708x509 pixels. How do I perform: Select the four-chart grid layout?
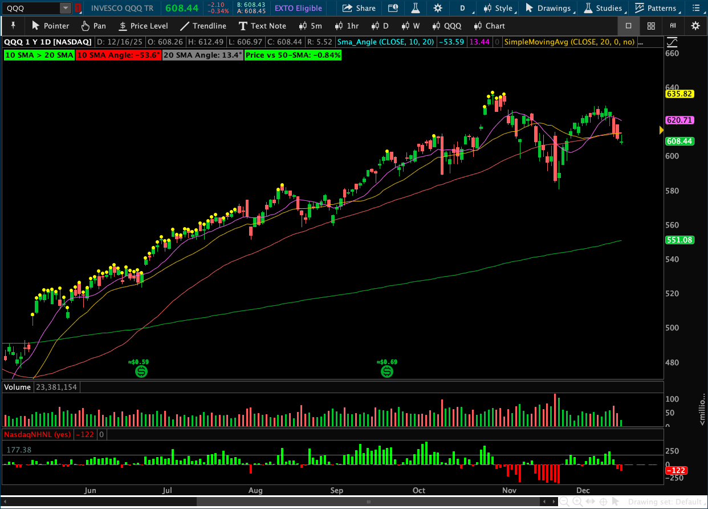click(651, 26)
